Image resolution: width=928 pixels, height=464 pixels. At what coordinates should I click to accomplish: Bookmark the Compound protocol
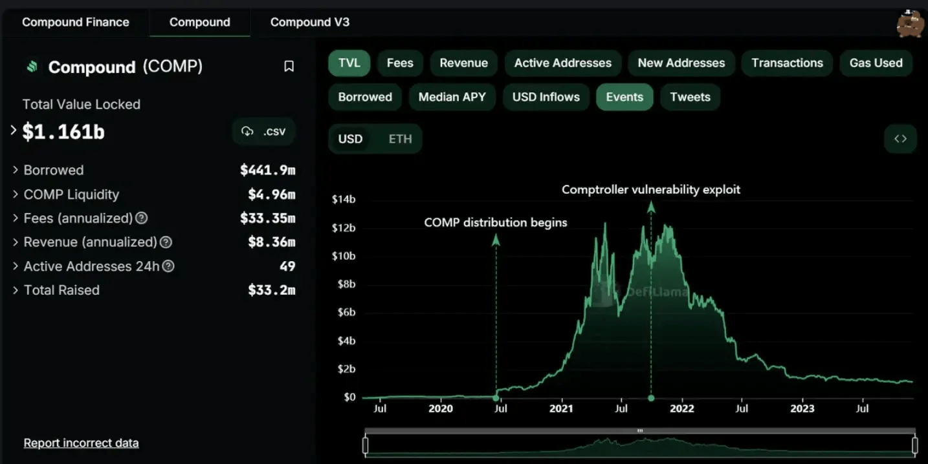coord(289,67)
